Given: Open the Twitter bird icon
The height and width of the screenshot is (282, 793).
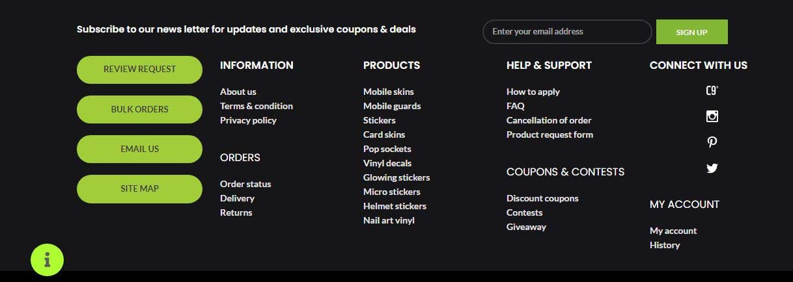Looking at the screenshot, I should pos(712,168).
